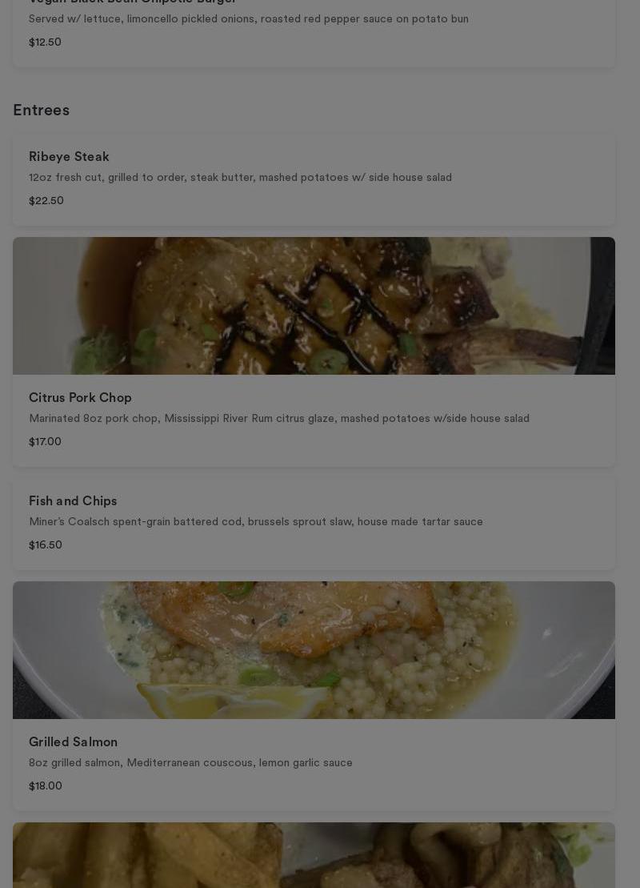Click the $18.00 Grilled Salmon price
Screen dimensions: 640x888
coord(46,786)
